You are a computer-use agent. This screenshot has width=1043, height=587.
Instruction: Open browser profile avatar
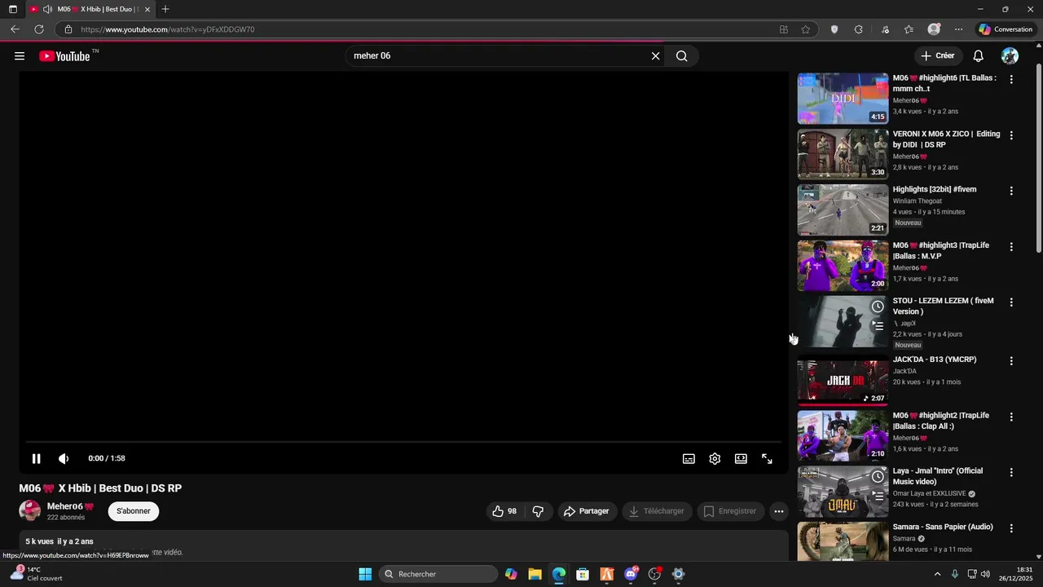click(934, 29)
